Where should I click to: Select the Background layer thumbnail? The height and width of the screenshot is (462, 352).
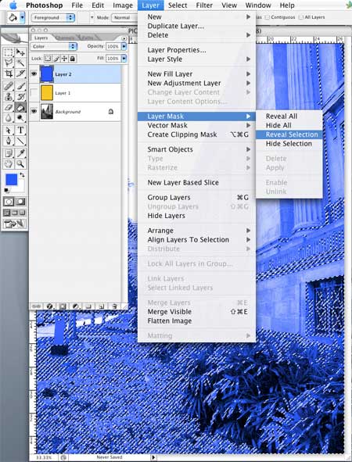coord(47,111)
